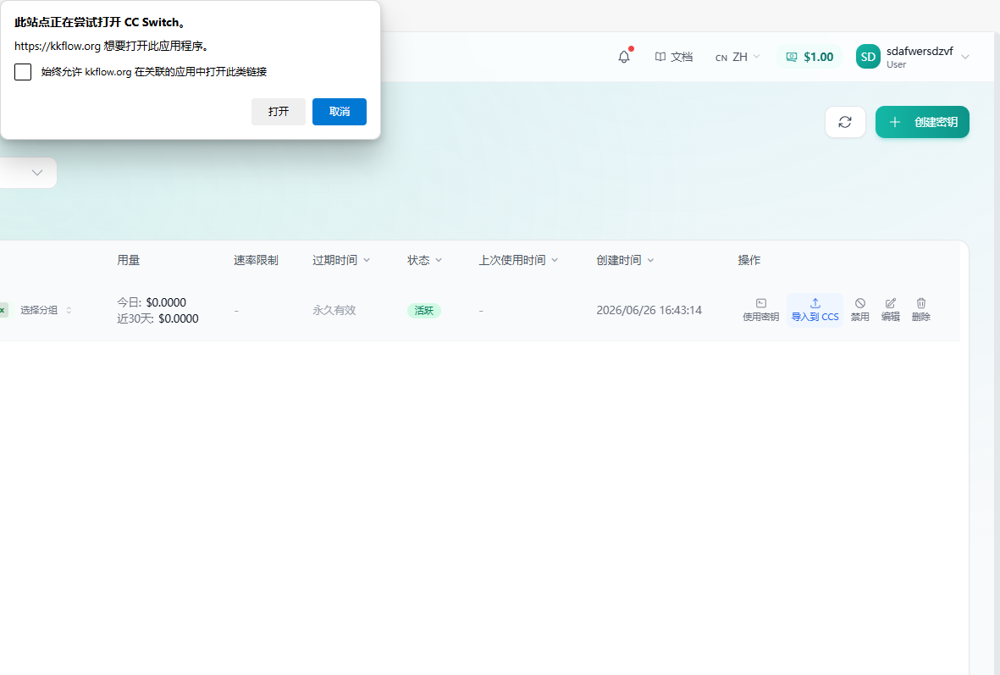Sort by the 过期时间 column

click(340, 260)
